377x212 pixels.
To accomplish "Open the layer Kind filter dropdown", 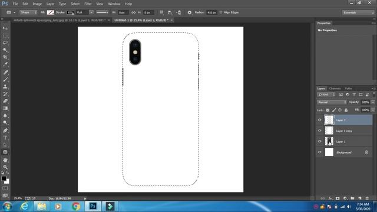I will tap(326, 95).
